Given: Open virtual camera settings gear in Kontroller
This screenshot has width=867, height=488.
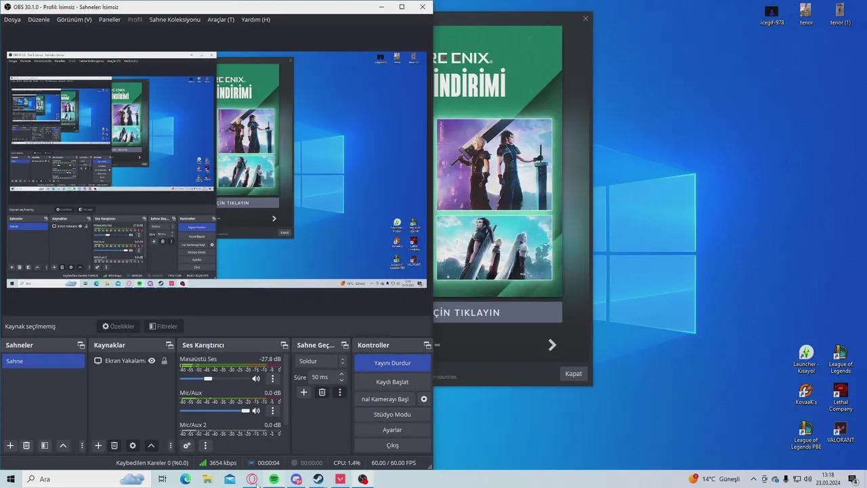Looking at the screenshot, I should 423,399.
